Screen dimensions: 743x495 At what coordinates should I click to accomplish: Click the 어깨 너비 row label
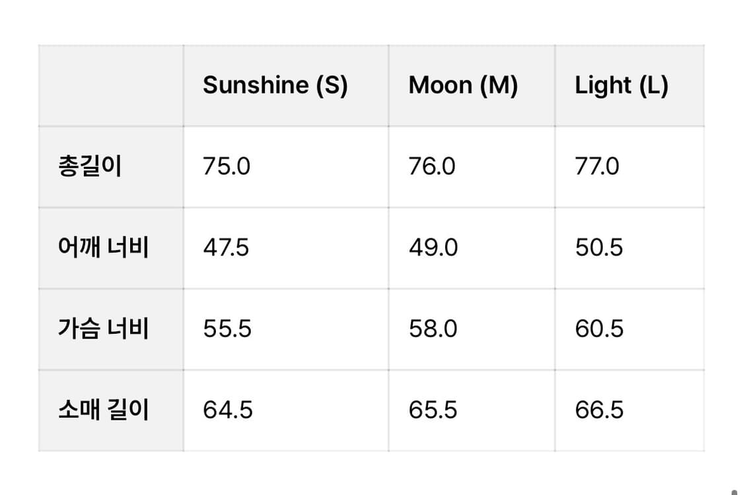tap(102, 248)
